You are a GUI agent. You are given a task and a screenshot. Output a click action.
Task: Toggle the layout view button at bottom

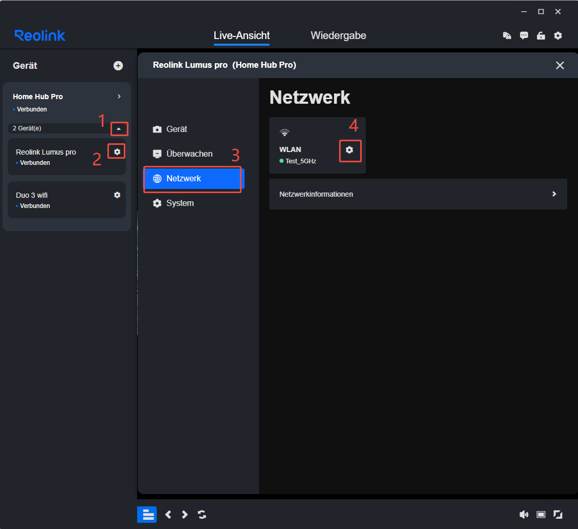[x=147, y=514]
